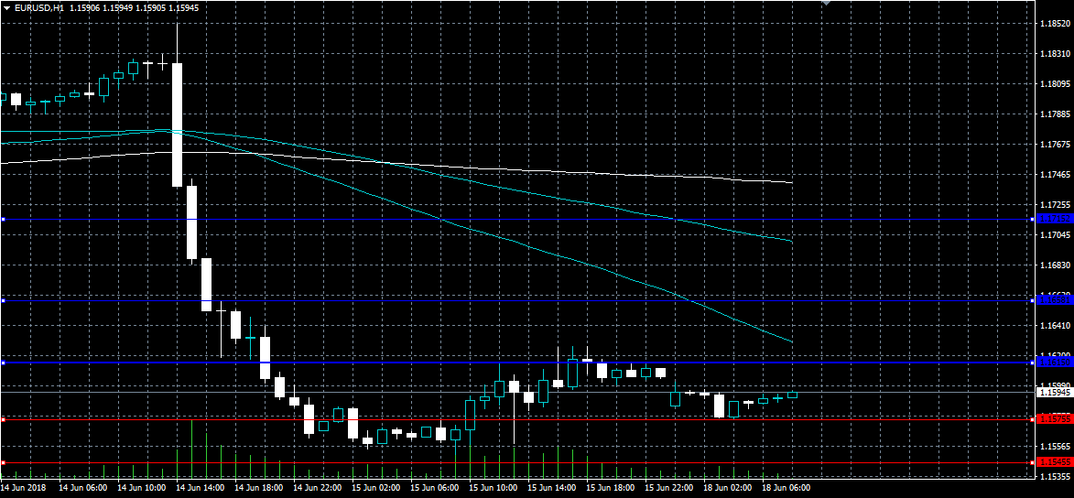
Task: Select the blue line's 1.17152 price label
Action: (1053, 219)
